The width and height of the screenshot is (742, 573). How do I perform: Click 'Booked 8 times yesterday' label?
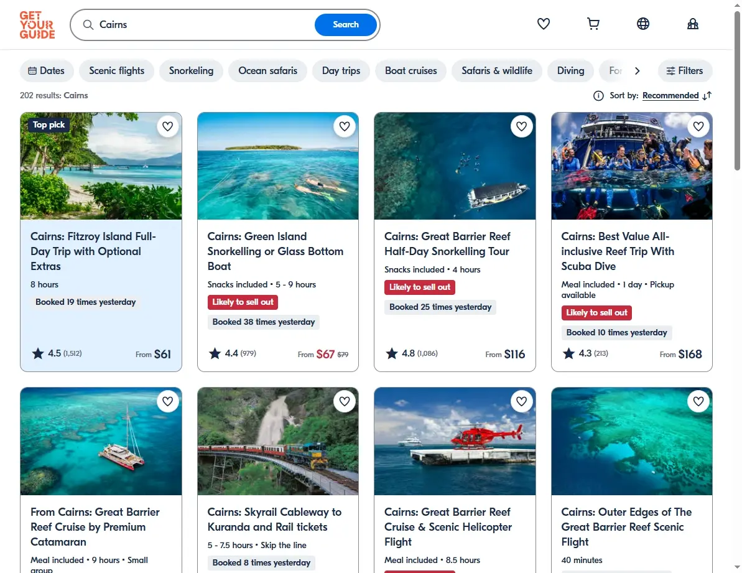tap(261, 562)
